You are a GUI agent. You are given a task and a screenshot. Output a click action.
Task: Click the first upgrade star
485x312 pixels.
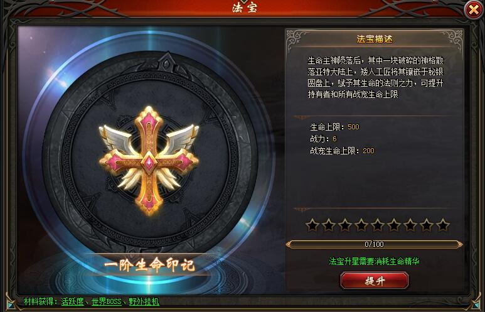pos(312,225)
